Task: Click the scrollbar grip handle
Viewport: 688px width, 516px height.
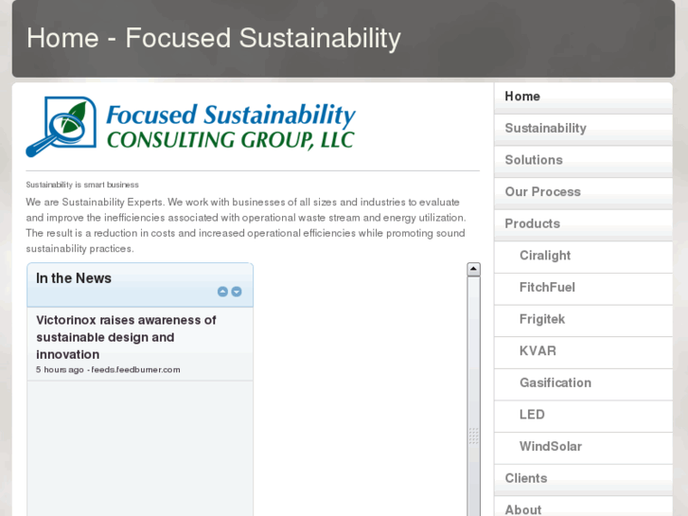Action: click(473, 436)
